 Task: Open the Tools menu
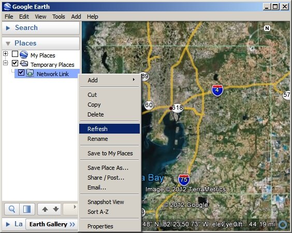59,17
